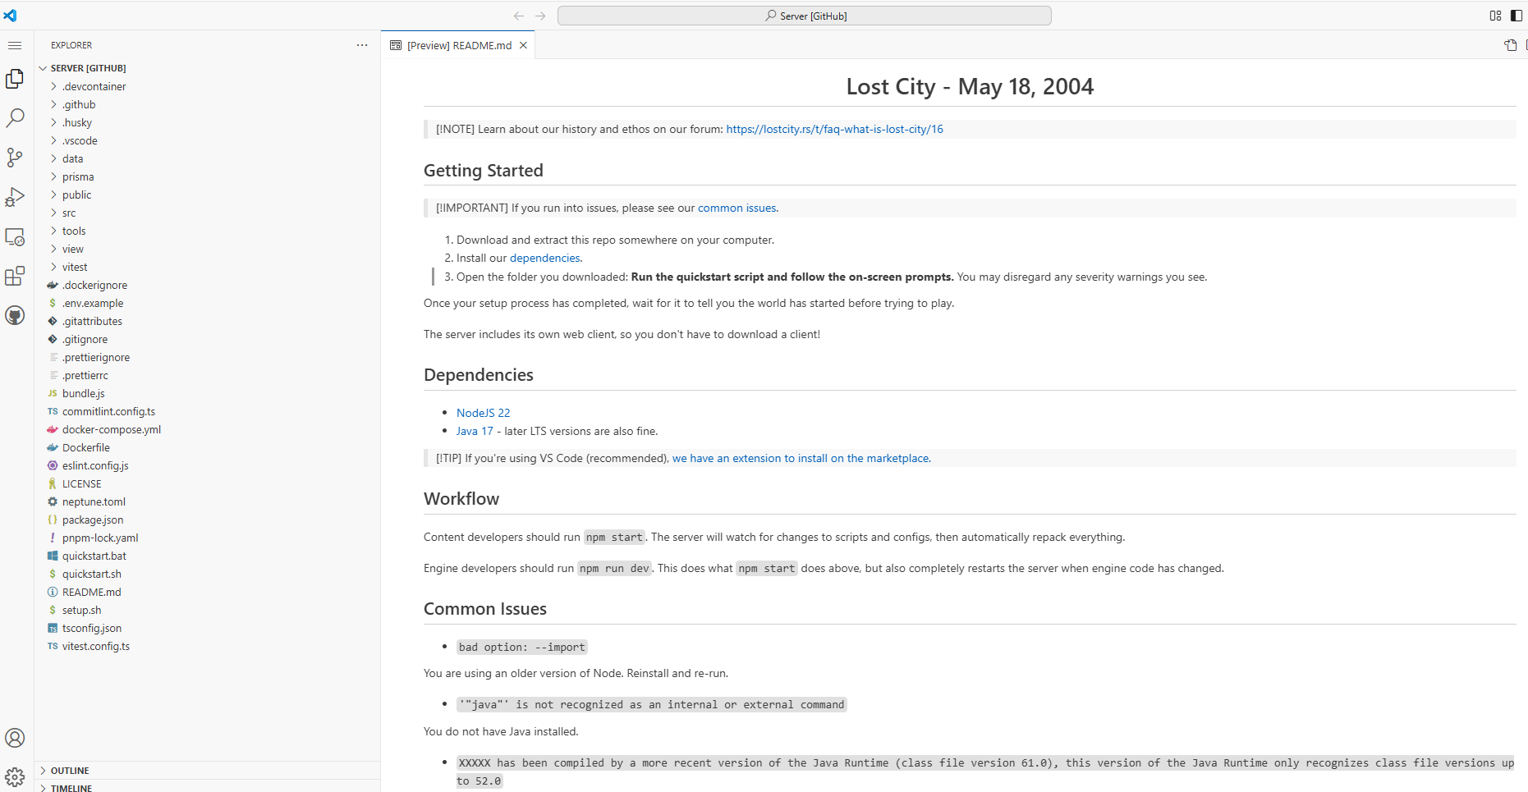Screen dimensions: 1528x792
Task: Expand the TIMELINE section
Action: (208, 786)
